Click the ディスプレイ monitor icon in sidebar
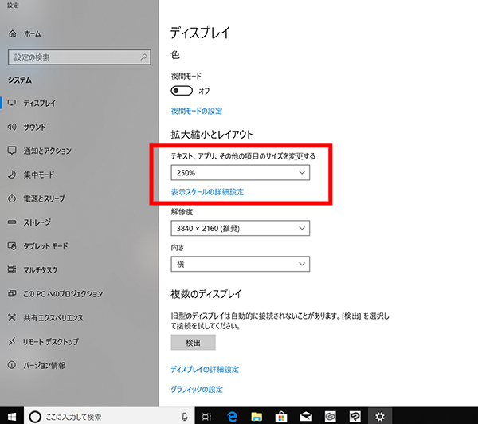Image resolution: width=478 pixels, height=424 pixels. 12,103
